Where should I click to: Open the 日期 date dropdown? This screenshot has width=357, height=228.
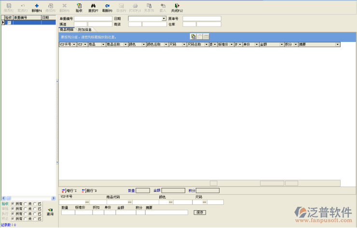point(164,18)
